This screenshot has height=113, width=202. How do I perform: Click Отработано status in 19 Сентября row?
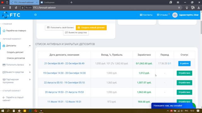coord(184,73)
